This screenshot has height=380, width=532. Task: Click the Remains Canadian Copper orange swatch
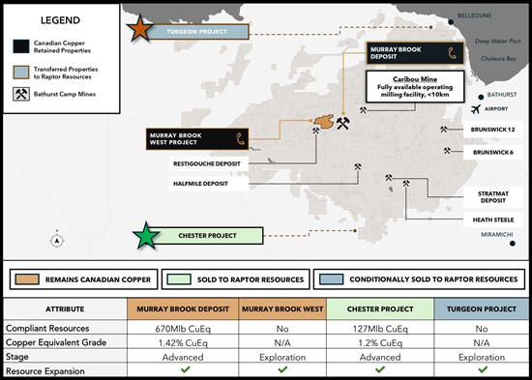27,279
